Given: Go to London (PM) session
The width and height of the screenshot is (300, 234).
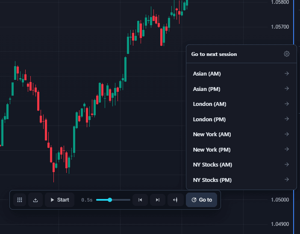Looking at the screenshot, I should pyautogui.click(x=241, y=119).
